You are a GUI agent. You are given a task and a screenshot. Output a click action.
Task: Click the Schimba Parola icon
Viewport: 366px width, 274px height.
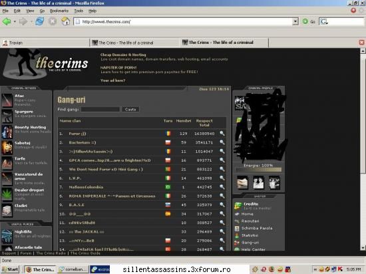237,228
